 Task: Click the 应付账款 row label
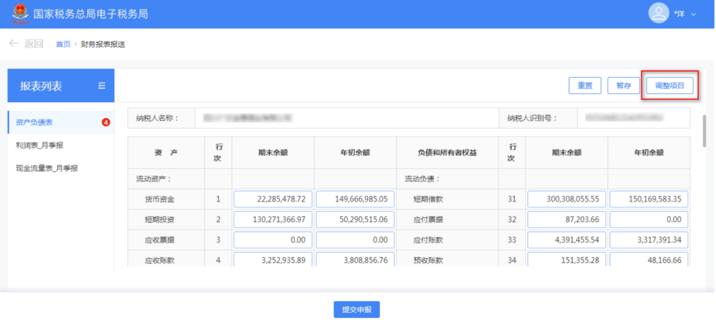[x=428, y=240]
